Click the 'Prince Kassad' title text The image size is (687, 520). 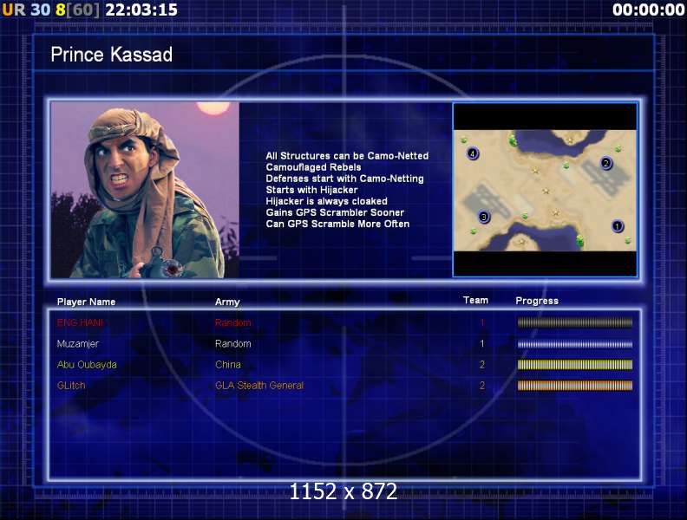tap(112, 55)
